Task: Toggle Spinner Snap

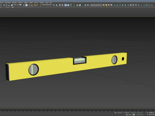Action: point(37,5)
